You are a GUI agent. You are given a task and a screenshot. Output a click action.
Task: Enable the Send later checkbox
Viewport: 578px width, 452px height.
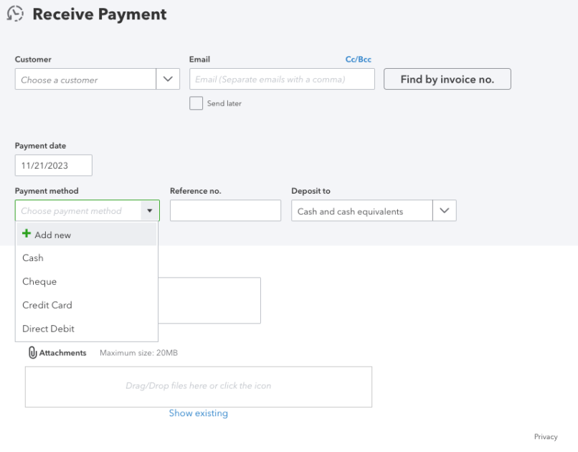(195, 103)
